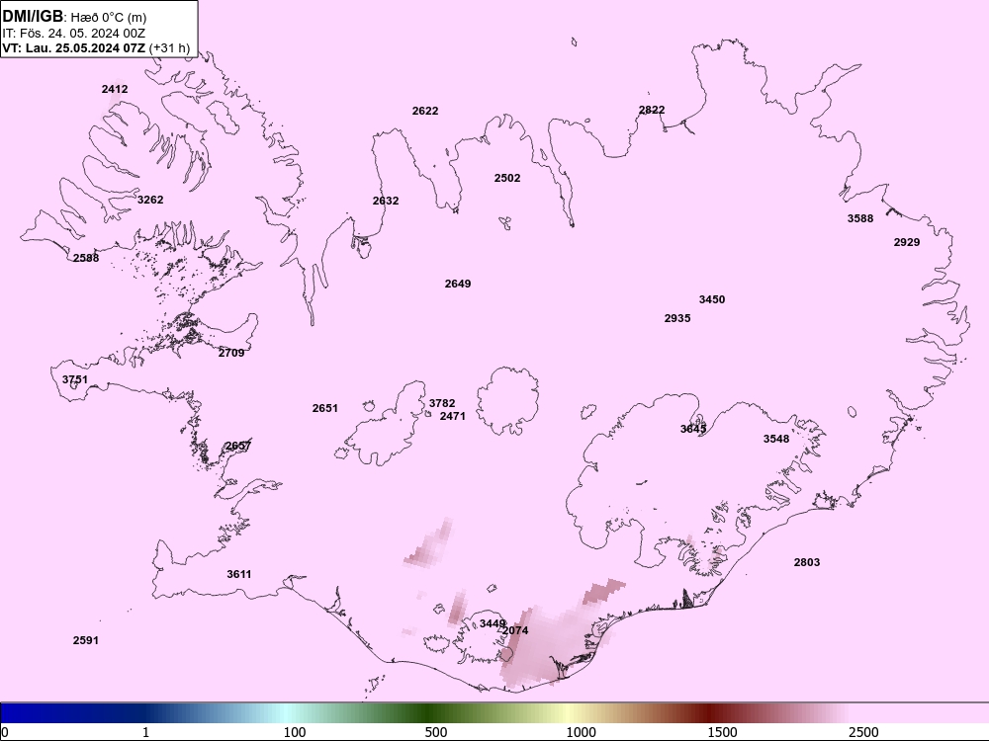989x741 pixels.
Task: Click the 3262 height value
Action: point(150,200)
